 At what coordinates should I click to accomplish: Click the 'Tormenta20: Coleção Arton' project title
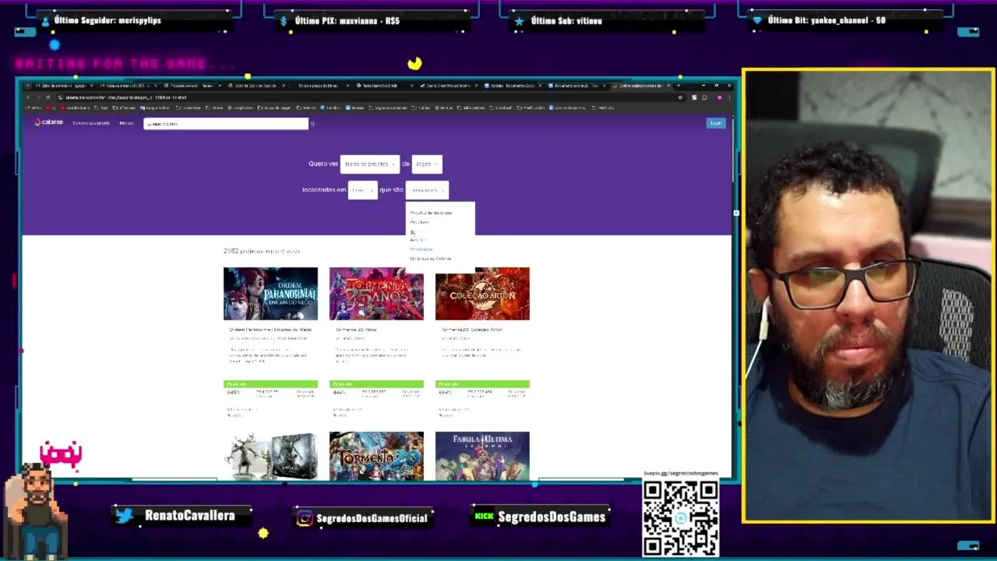pos(472,330)
